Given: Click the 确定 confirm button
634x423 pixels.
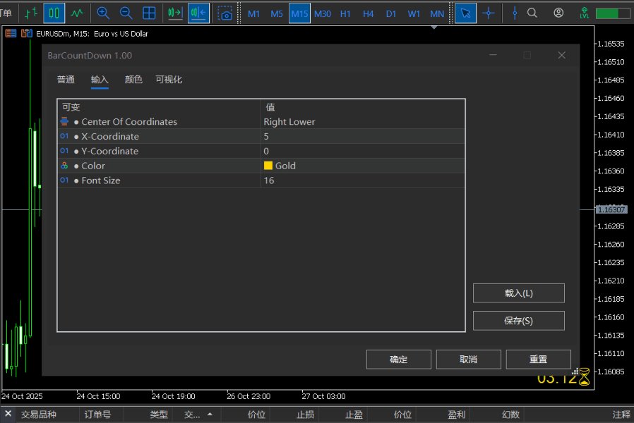Looking at the screenshot, I should (x=398, y=359).
